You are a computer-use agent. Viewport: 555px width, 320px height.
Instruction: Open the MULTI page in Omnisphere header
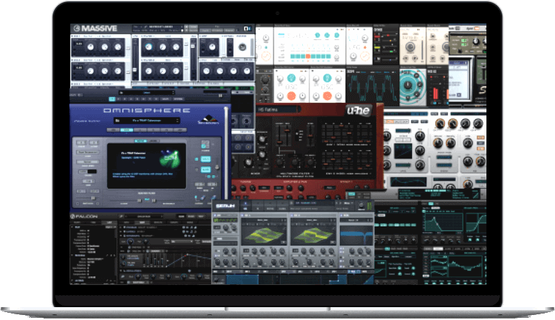(x=165, y=99)
